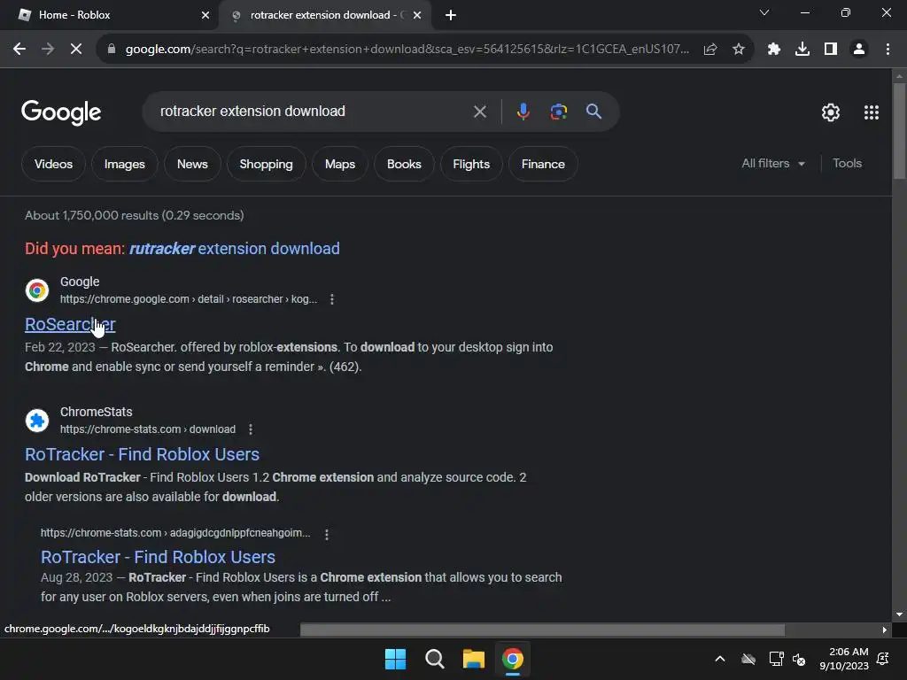Close the Home - Roblox tab

(x=205, y=15)
